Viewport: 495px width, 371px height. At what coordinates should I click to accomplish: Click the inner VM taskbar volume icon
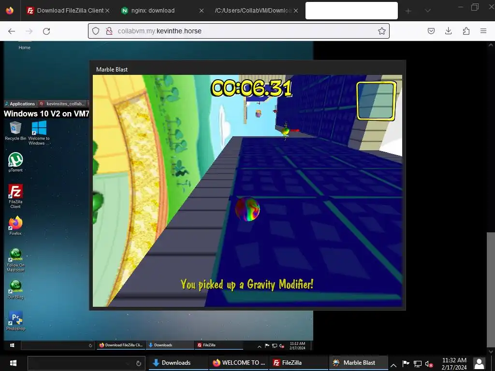(282, 346)
